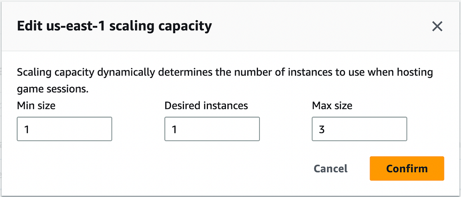Image resolution: width=461 pixels, height=197 pixels.
Task: Click the value 1 inside Min size
Action: pyautogui.click(x=27, y=129)
